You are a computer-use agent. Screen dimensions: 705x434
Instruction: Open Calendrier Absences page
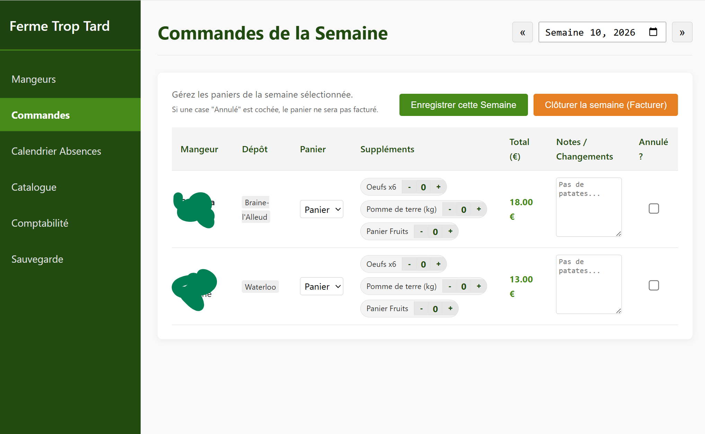pos(56,151)
